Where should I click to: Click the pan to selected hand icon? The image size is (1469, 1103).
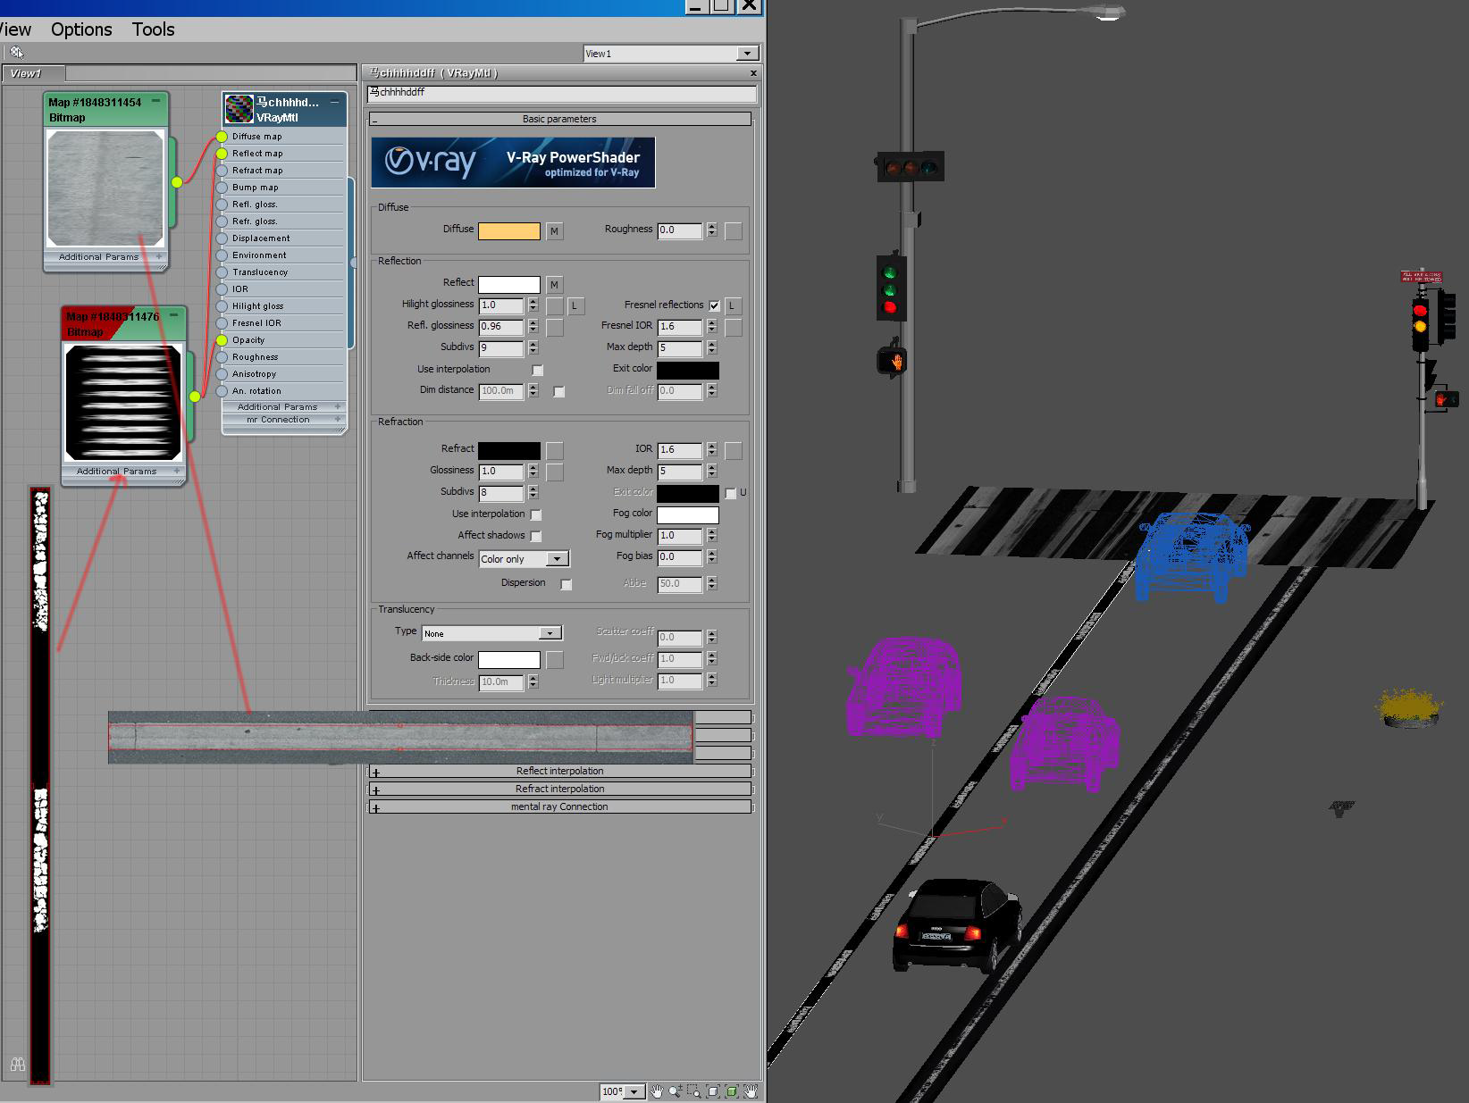coord(751,1091)
